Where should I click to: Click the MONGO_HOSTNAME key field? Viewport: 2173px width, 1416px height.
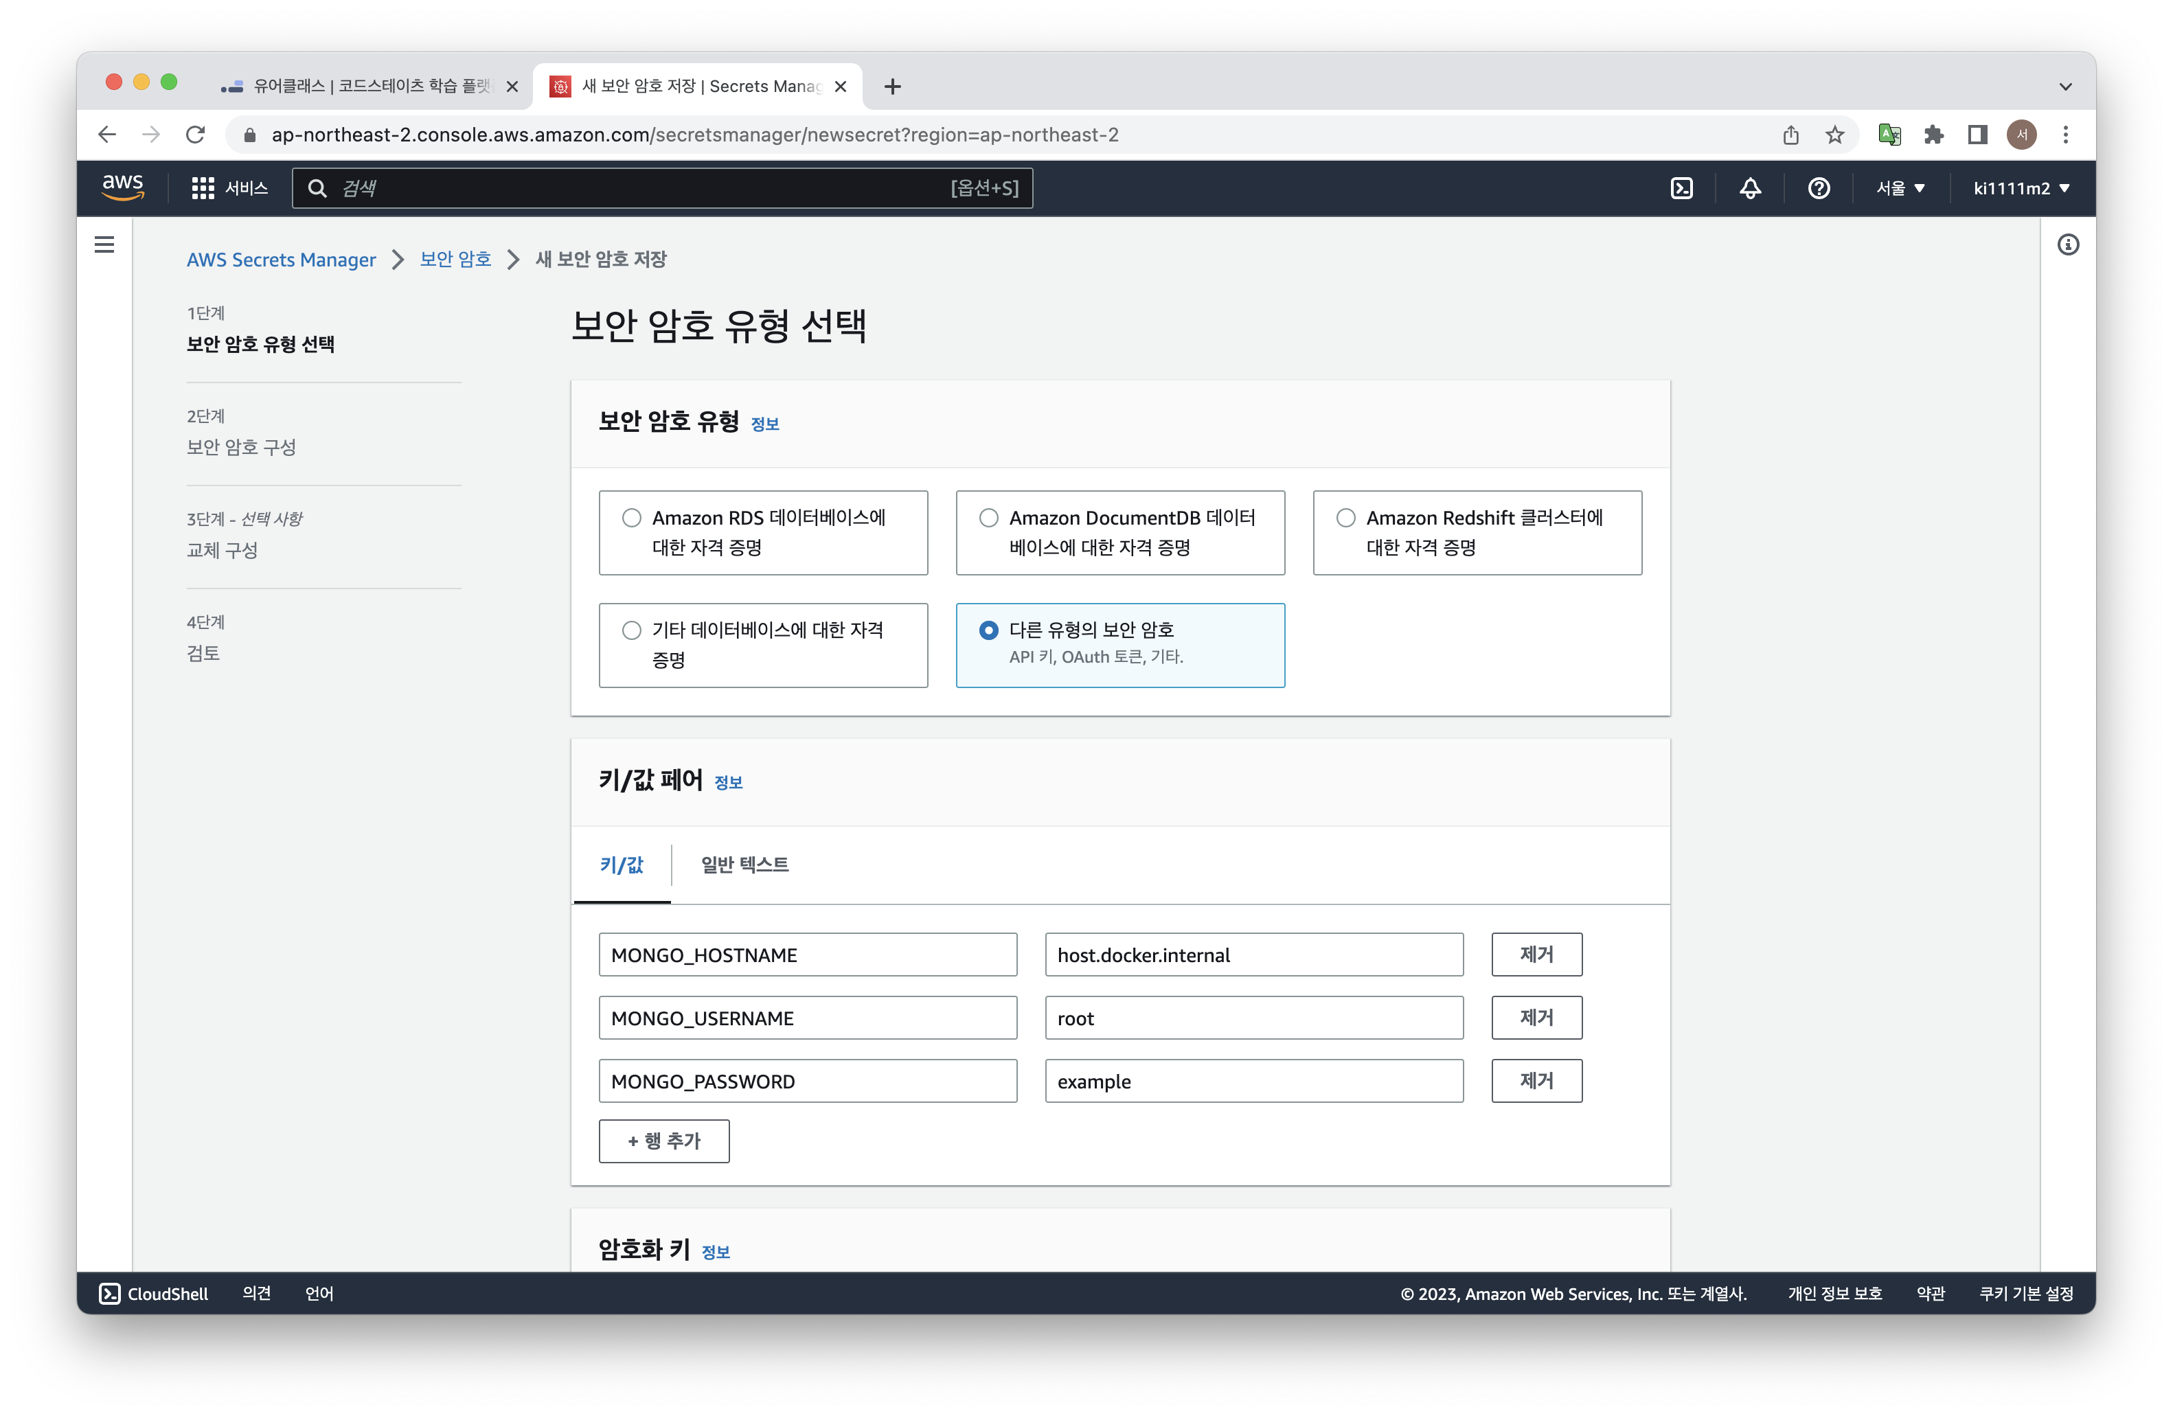808,955
